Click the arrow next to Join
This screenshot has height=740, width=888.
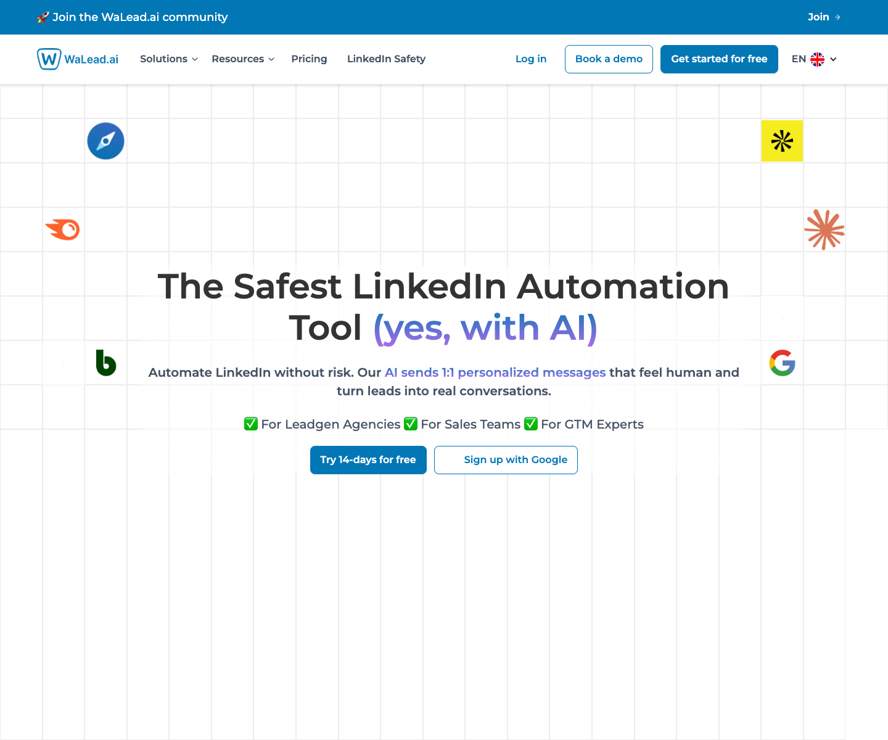click(x=837, y=17)
